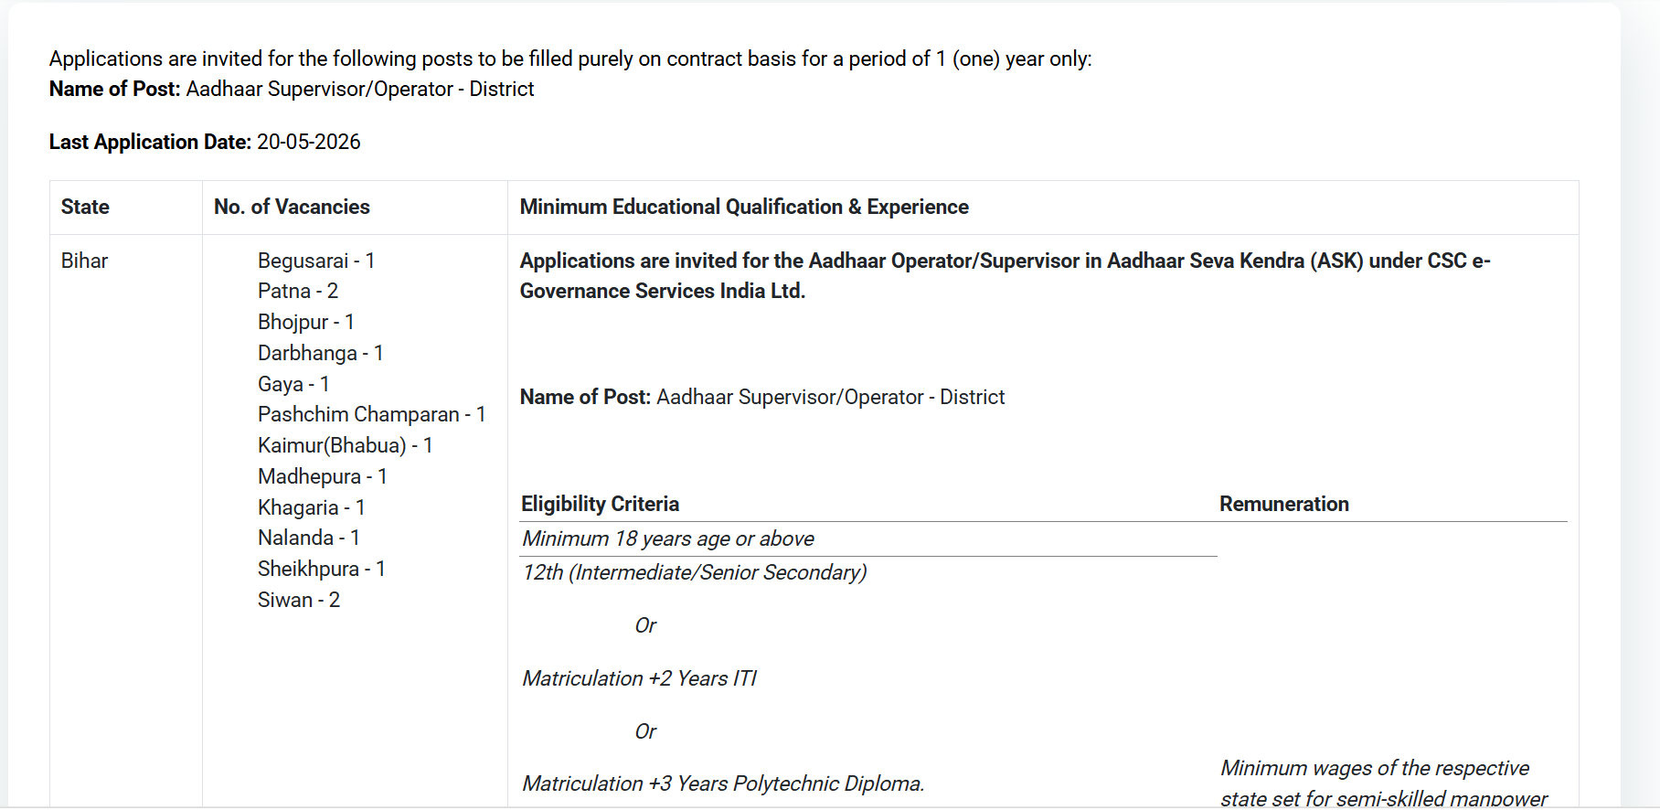Click the Minimum Educational Qualification & Experience header

point(743,208)
